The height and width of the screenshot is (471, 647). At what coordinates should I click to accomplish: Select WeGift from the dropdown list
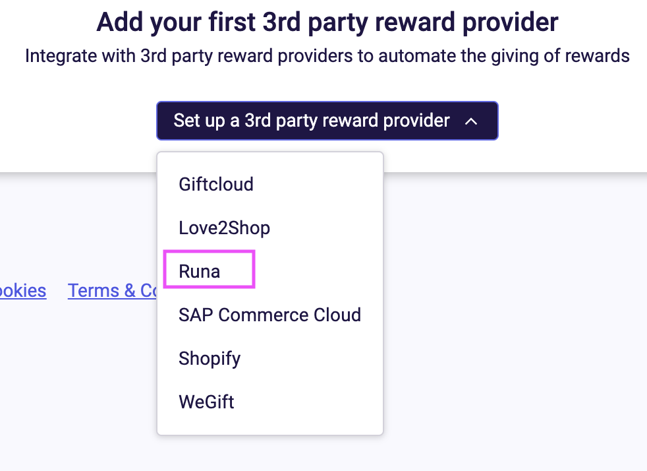point(206,402)
